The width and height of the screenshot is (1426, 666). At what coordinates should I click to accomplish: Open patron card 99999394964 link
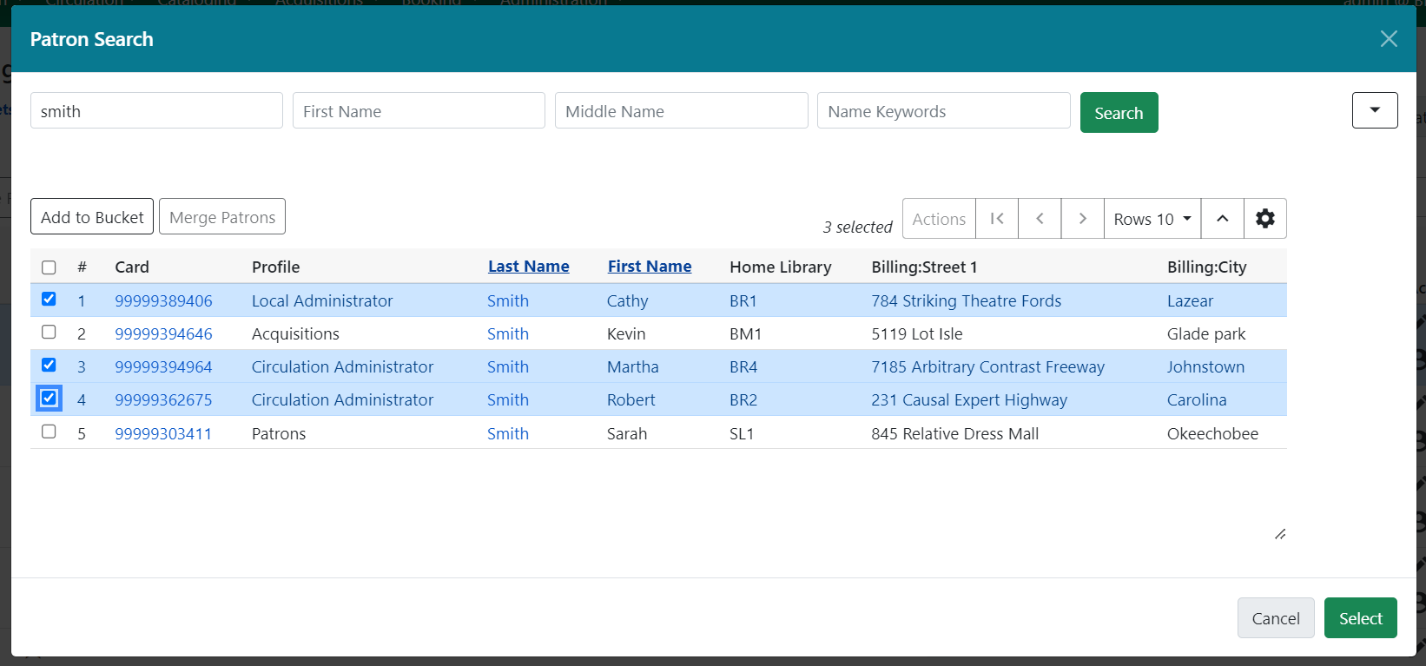coord(163,367)
